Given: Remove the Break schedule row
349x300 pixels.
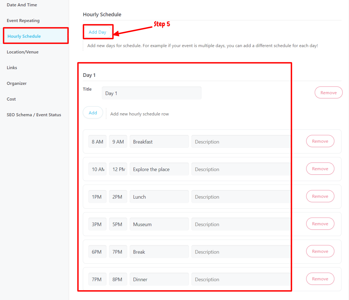Looking at the screenshot, I should [x=320, y=251].
